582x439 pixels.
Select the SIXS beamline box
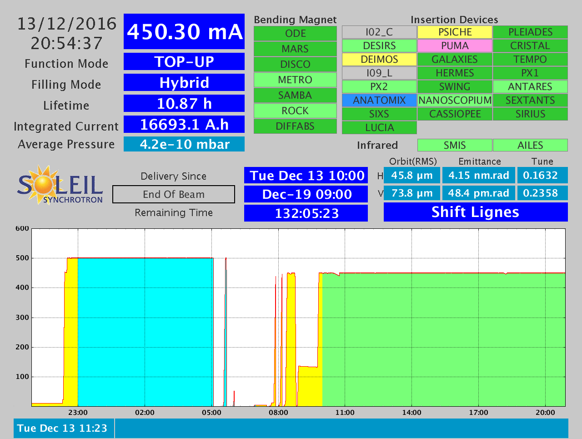coord(379,114)
